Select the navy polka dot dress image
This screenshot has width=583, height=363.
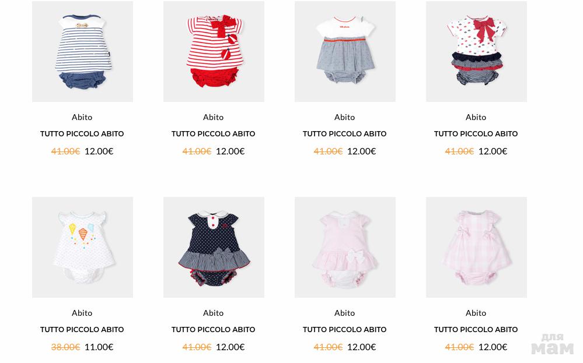click(x=214, y=247)
